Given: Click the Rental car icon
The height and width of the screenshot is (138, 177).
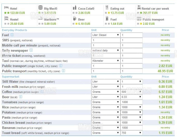Looking at the screenshot, I should (x=139, y=7).
